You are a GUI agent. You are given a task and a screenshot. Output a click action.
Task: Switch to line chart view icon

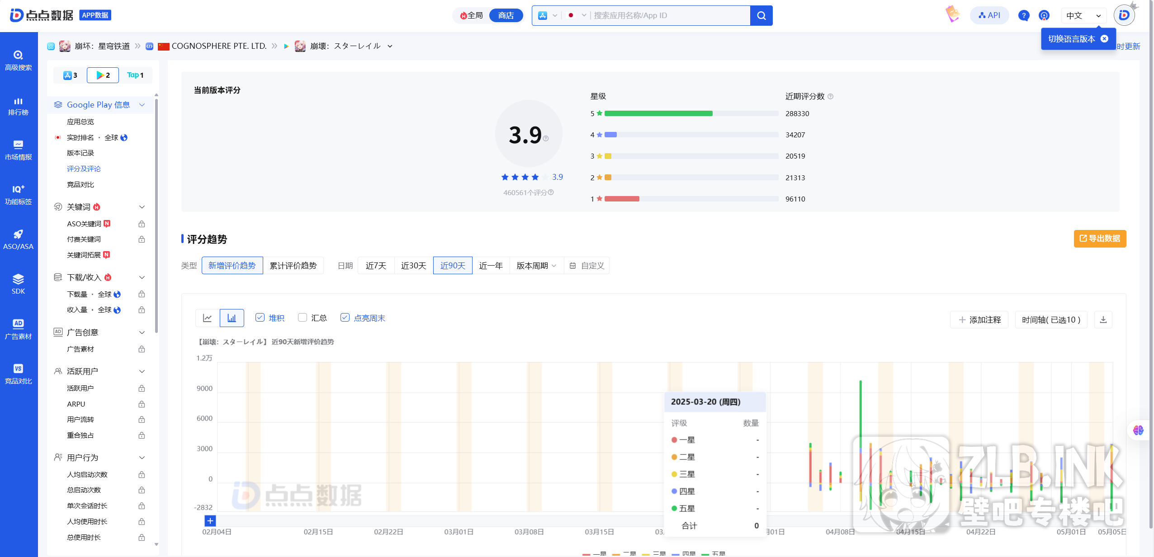click(208, 318)
